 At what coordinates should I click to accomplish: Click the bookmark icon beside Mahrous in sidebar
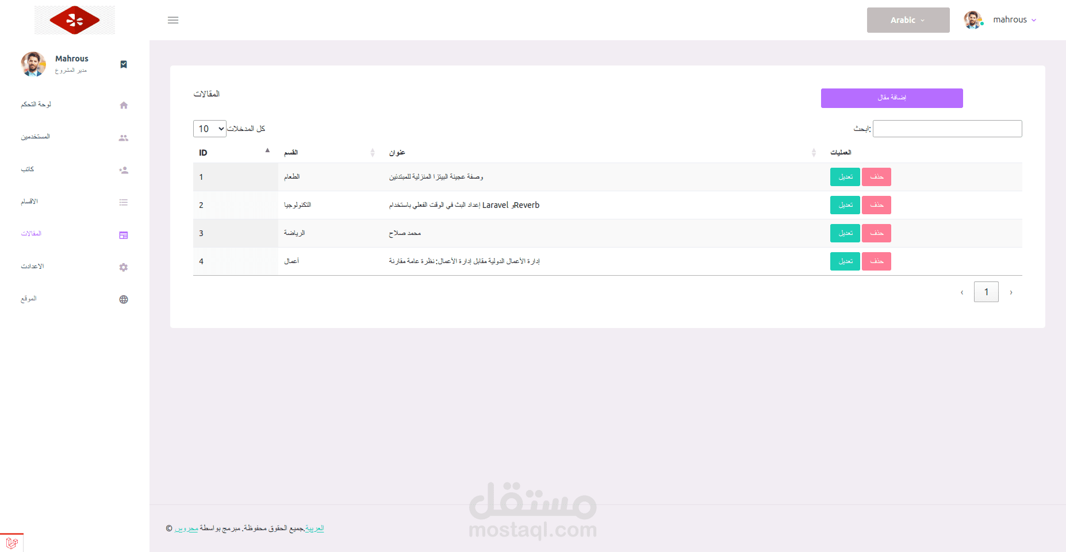coord(124,64)
